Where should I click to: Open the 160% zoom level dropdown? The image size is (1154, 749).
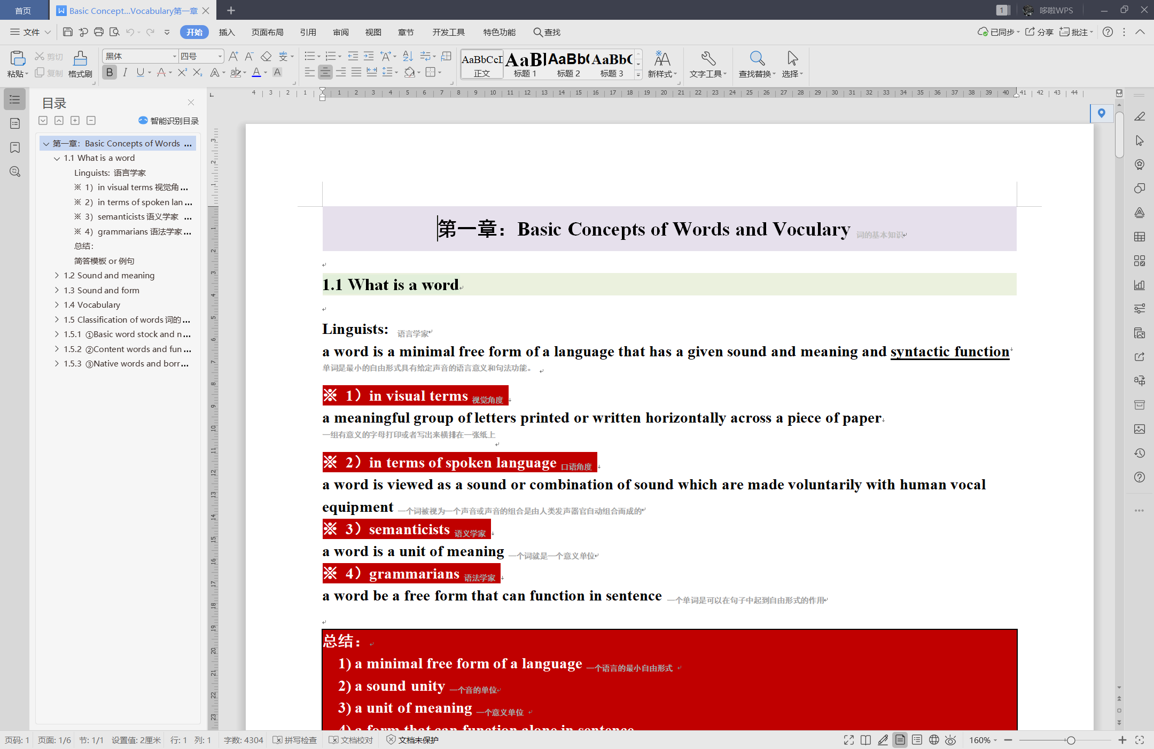984,740
